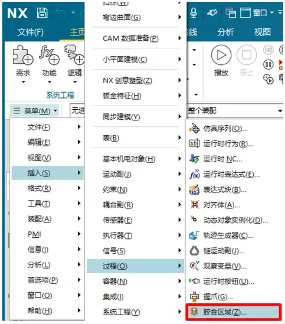
Task: Select 运行时按钮(U)... entry
Action: pos(234,282)
